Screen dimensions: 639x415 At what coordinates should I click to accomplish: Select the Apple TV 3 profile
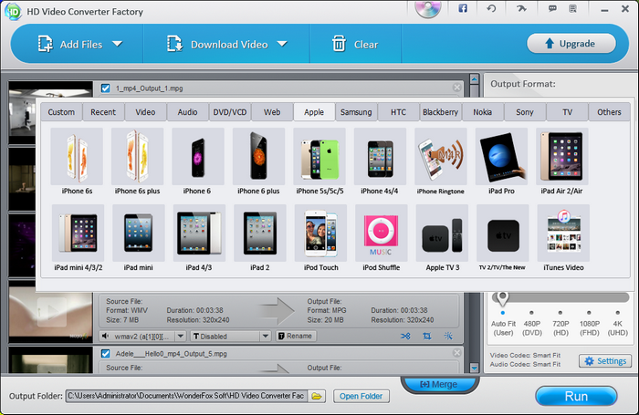coord(441,238)
